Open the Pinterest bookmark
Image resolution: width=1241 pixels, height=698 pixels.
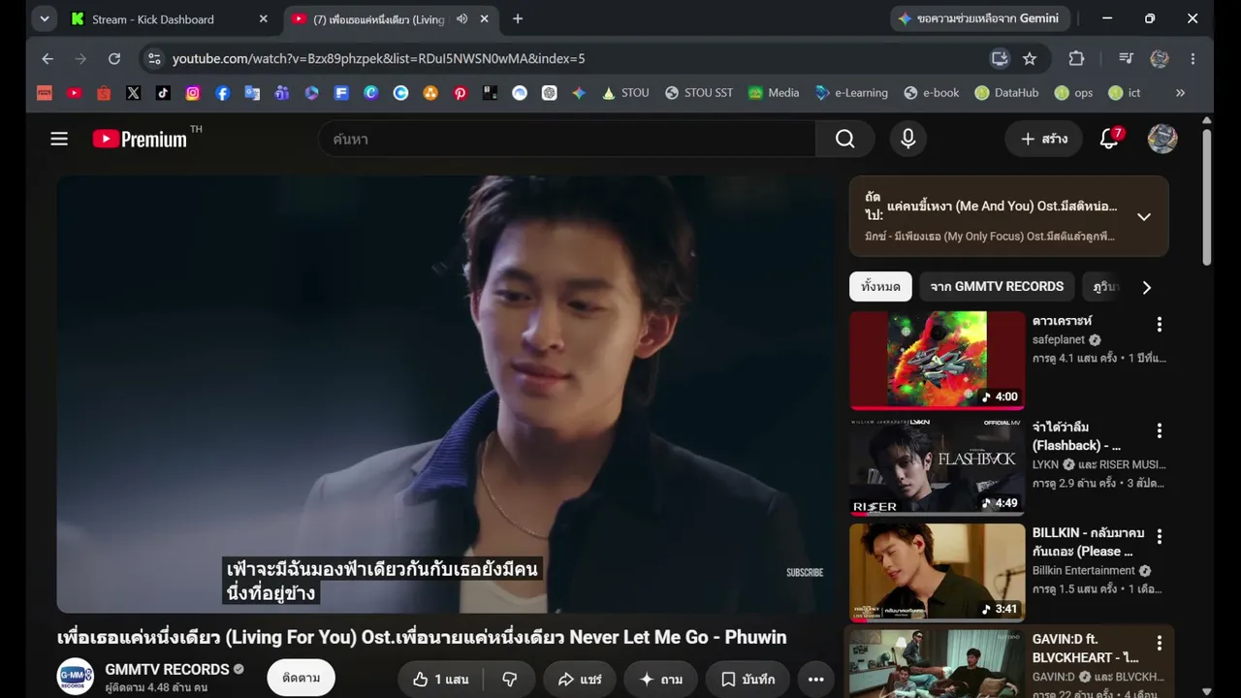pos(461,93)
